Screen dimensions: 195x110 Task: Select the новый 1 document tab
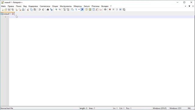[7, 14]
